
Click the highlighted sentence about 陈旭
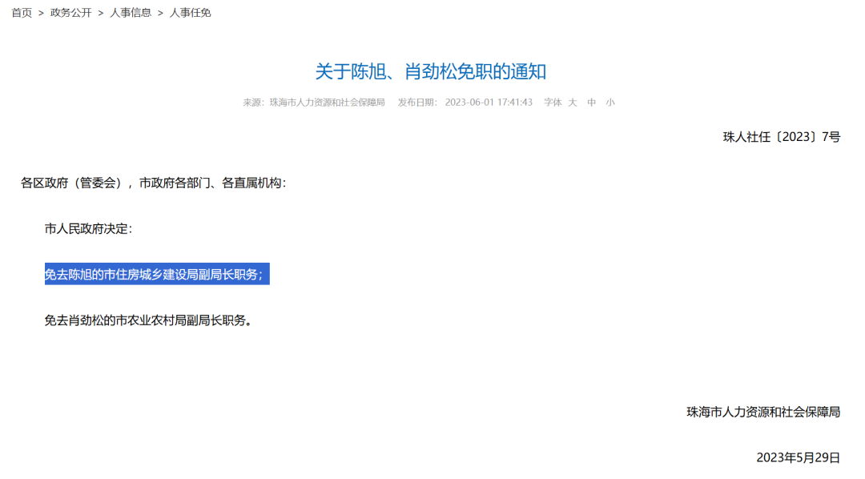(x=156, y=274)
